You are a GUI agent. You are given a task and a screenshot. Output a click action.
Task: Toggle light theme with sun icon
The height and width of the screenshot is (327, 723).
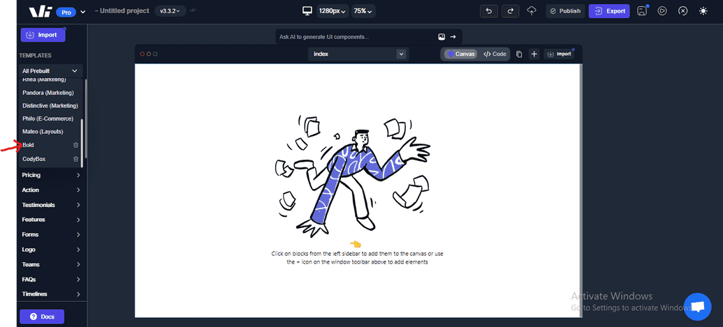tap(703, 11)
